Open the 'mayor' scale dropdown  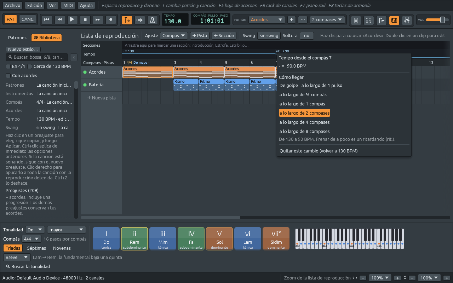click(x=67, y=230)
